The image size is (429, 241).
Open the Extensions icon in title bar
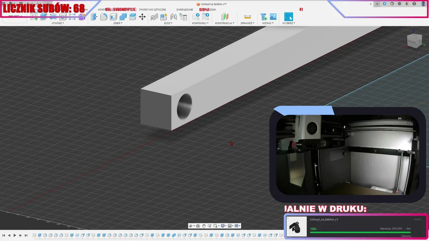click(x=384, y=4)
